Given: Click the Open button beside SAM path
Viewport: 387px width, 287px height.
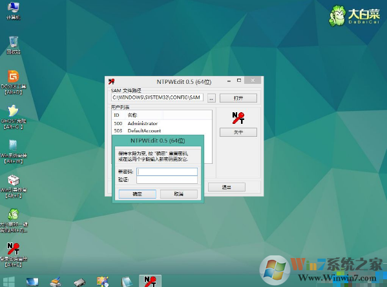Looking at the screenshot, I should 238,98.
